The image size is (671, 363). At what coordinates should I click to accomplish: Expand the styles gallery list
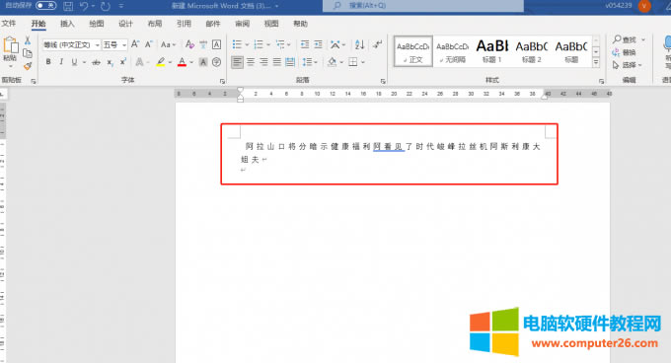coord(596,62)
